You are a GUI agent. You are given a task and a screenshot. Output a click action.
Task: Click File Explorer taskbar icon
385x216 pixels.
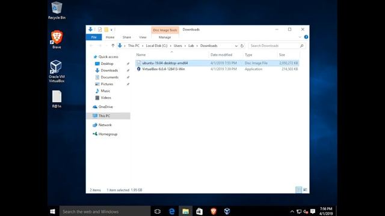(186, 211)
